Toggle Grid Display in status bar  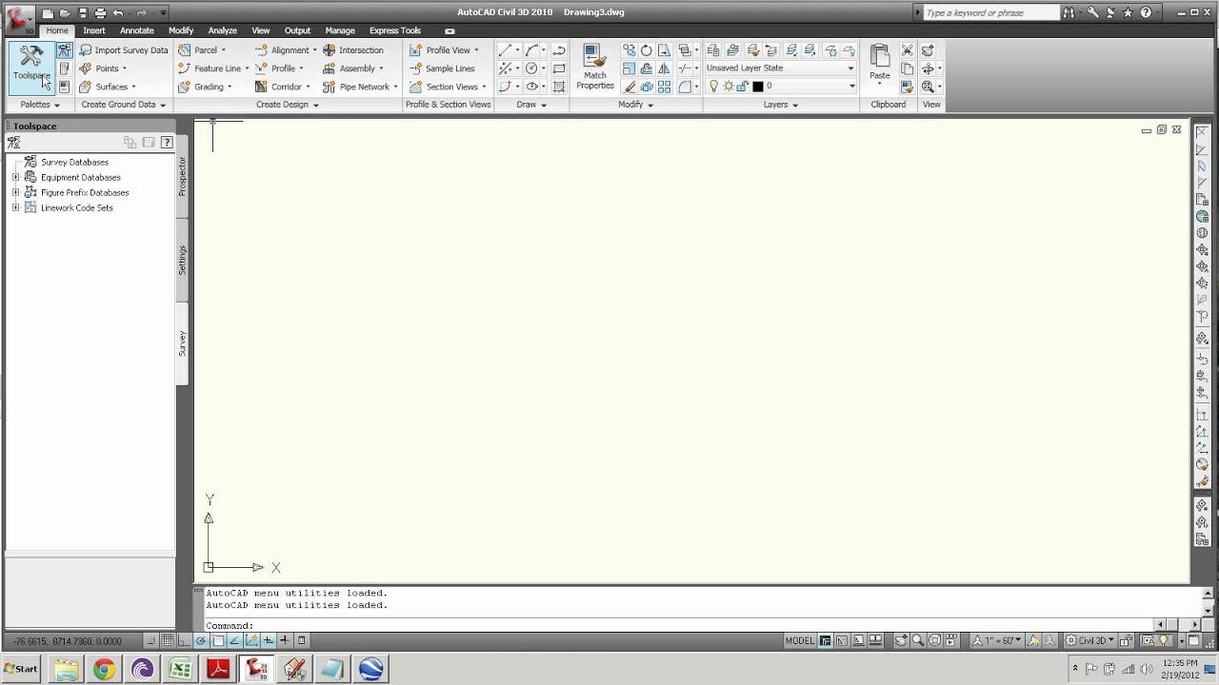168,641
